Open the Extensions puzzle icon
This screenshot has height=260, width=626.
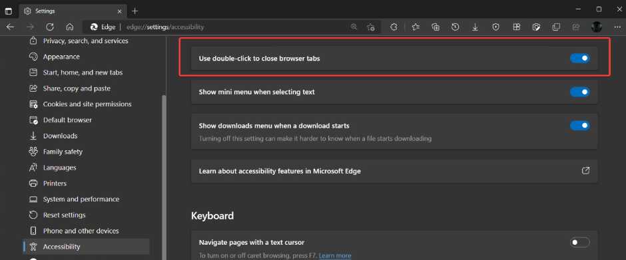(x=394, y=27)
